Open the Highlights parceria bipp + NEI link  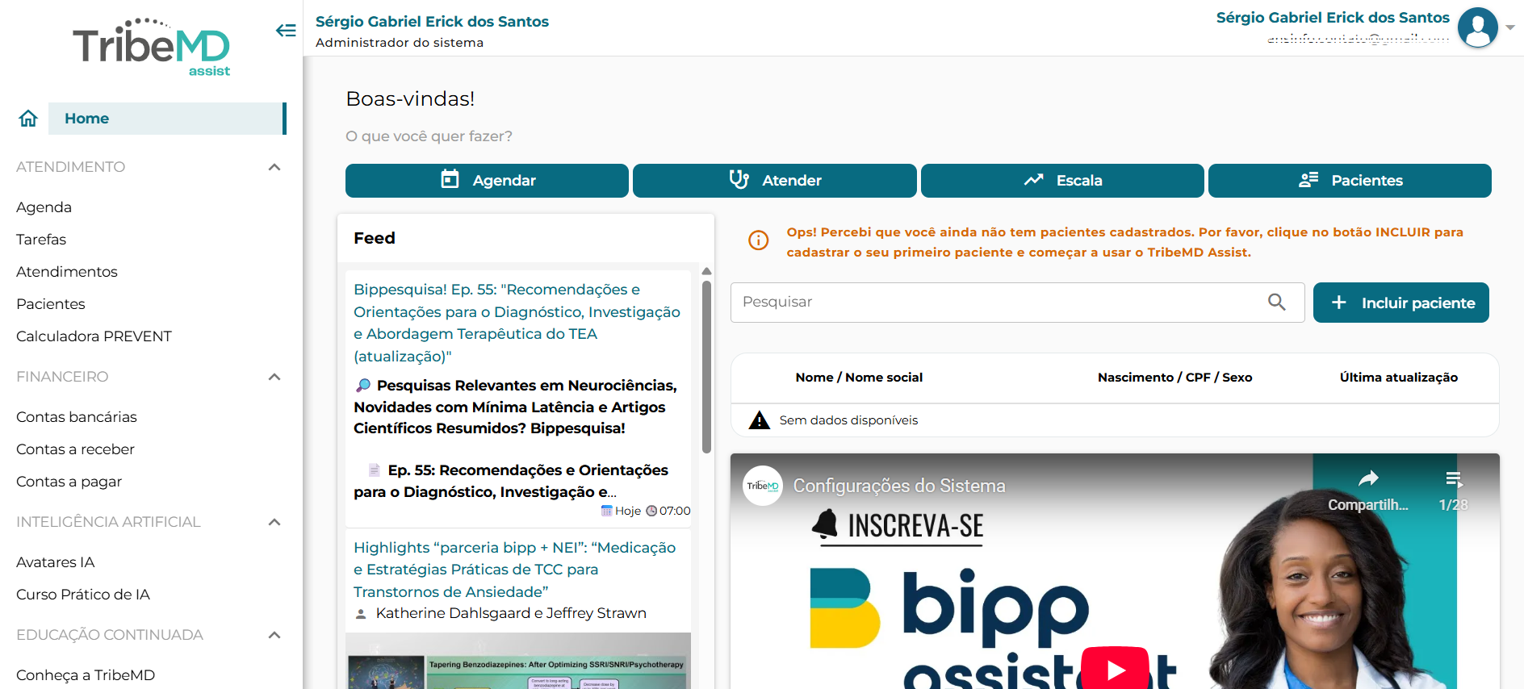coord(515,570)
